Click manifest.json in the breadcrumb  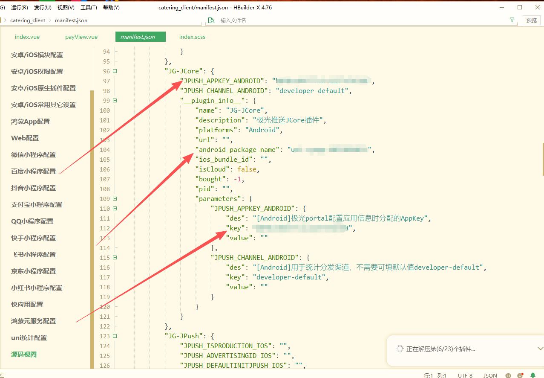pos(71,20)
